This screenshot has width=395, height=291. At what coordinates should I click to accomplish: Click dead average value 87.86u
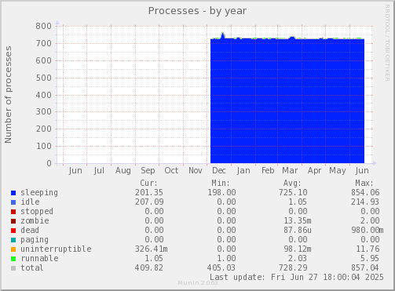point(298,230)
